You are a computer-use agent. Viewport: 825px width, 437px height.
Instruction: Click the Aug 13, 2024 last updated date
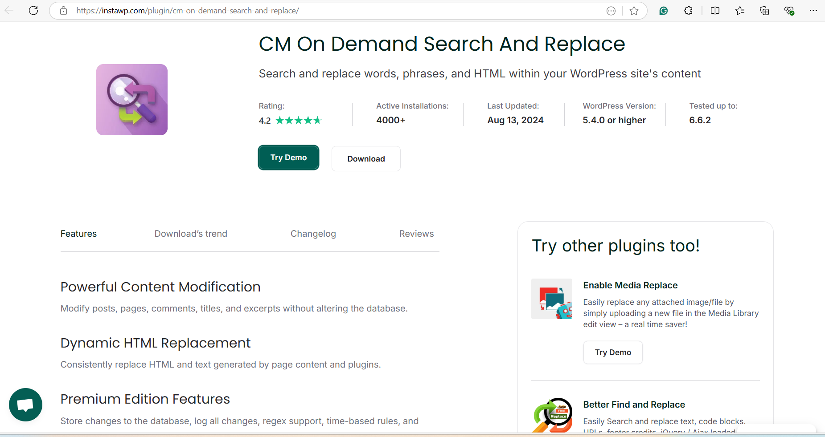point(515,120)
